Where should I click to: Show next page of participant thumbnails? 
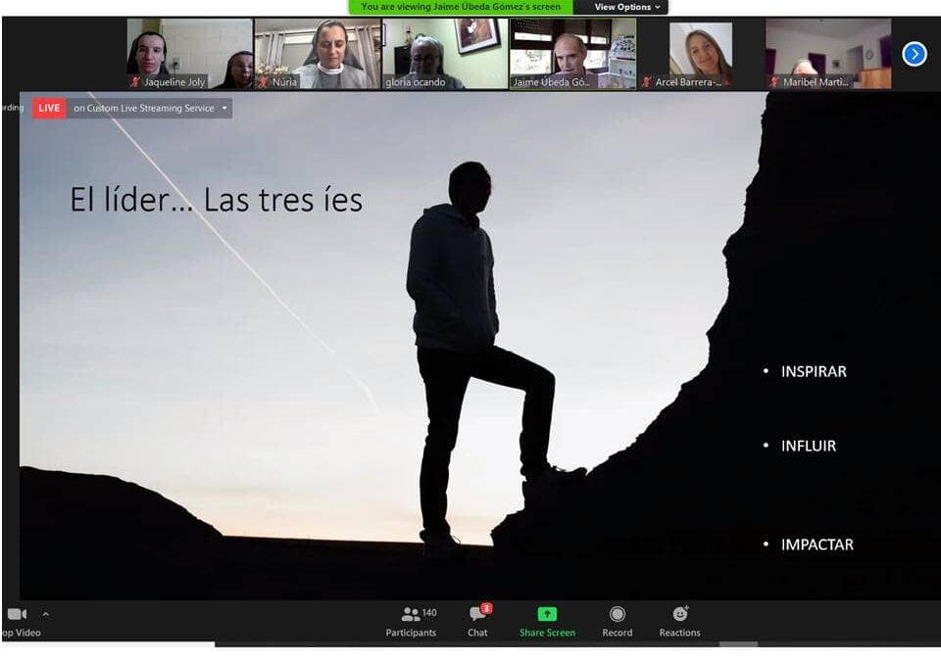tap(914, 54)
